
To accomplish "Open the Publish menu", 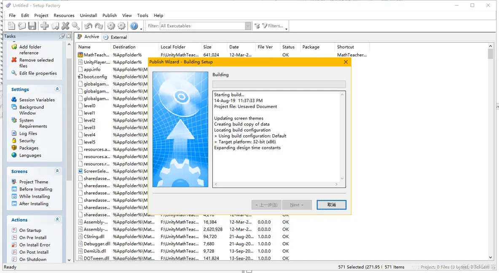I will coord(110,15).
